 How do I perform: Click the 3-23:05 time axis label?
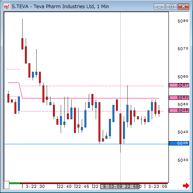pos(158,186)
